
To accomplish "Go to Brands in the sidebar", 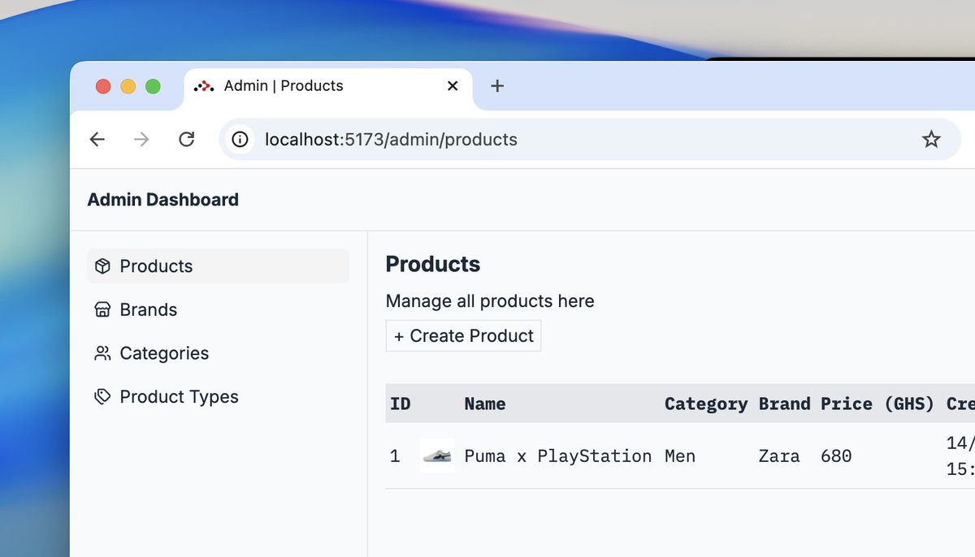I will tap(218, 309).
